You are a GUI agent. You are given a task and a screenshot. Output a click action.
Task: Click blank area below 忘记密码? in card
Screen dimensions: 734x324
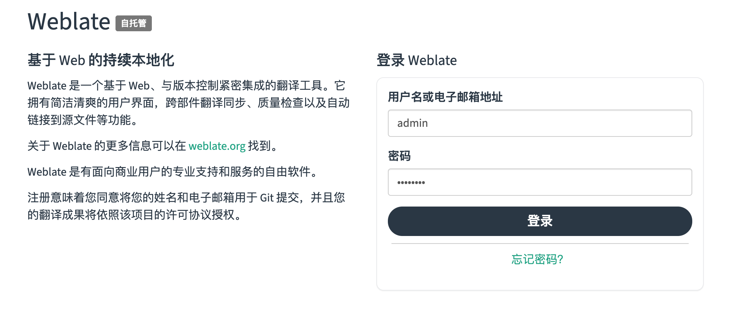click(x=540, y=278)
